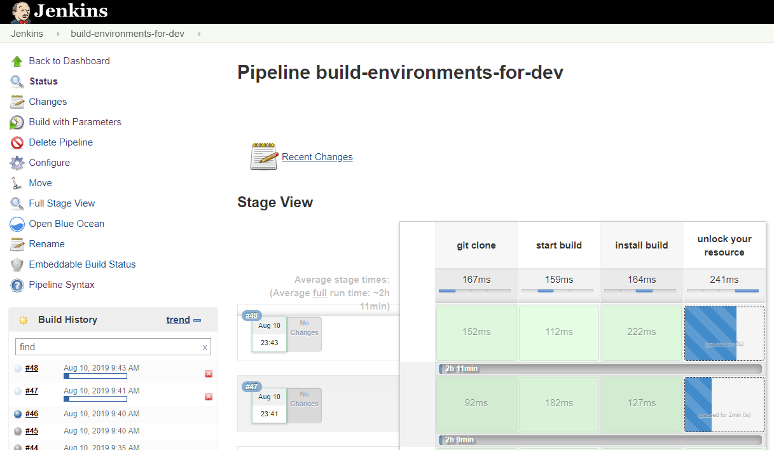This screenshot has width=774, height=450.
Task: Follow the Recent Changes link
Action: [317, 157]
